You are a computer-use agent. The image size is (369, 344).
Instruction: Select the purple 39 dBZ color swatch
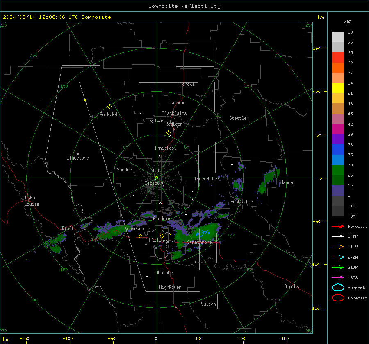click(x=338, y=139)
